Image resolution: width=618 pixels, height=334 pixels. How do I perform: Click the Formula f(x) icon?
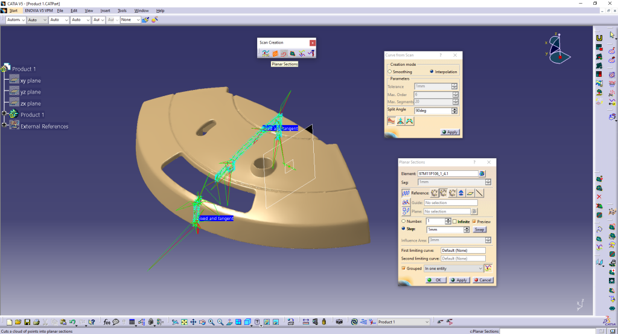click(107, 322)
